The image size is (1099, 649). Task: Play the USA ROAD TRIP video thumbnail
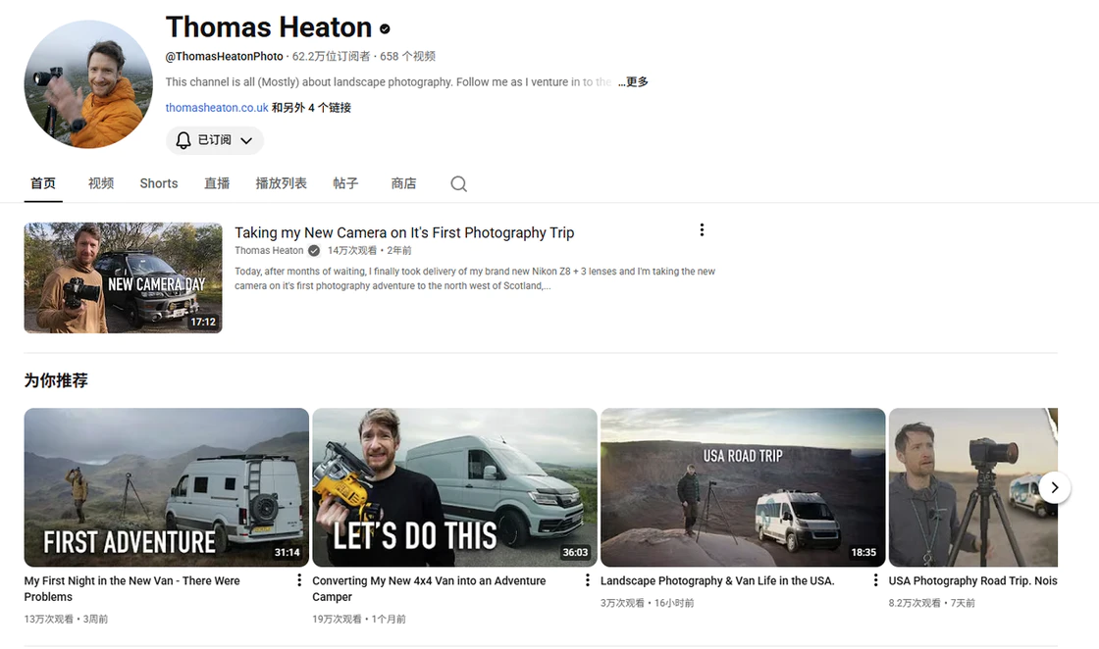tap(743, 487)
